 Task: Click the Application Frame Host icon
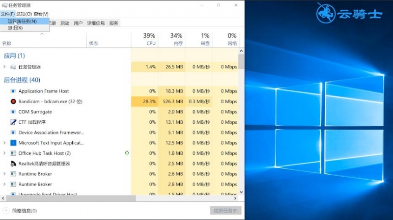click(13, 91)
